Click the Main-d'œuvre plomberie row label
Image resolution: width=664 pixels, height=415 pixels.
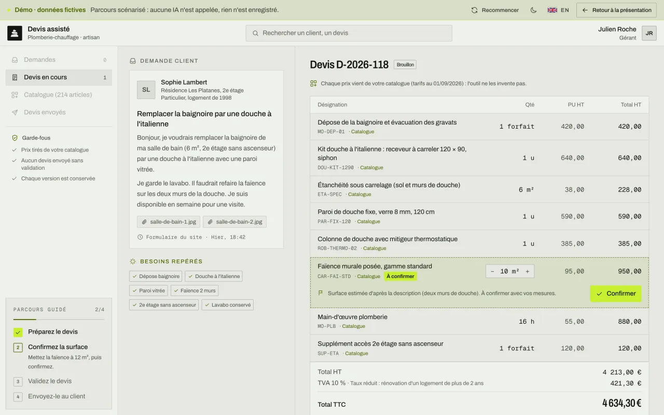pos(352,317)
